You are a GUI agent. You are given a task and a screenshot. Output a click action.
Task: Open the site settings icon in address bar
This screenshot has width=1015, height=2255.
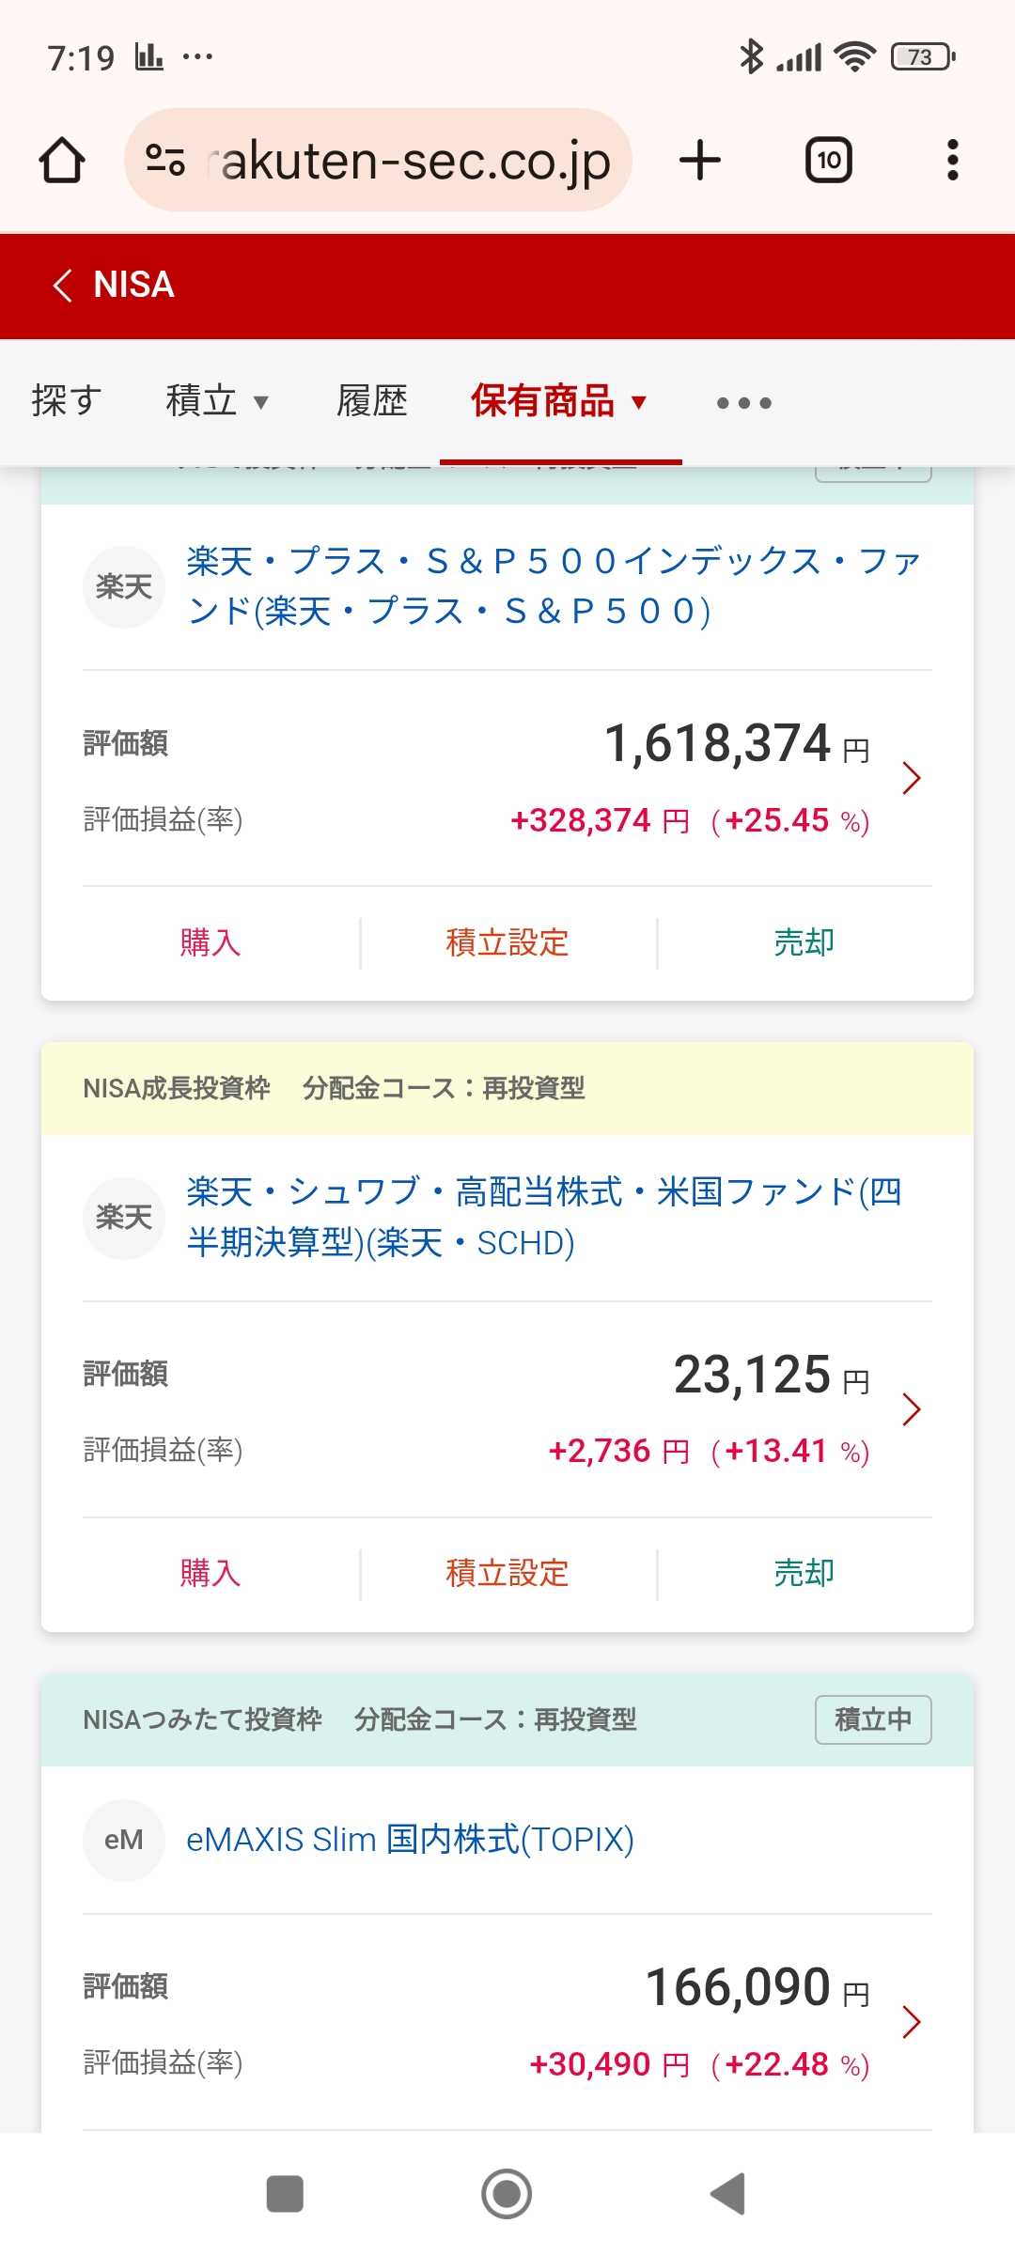click(165, 161)
